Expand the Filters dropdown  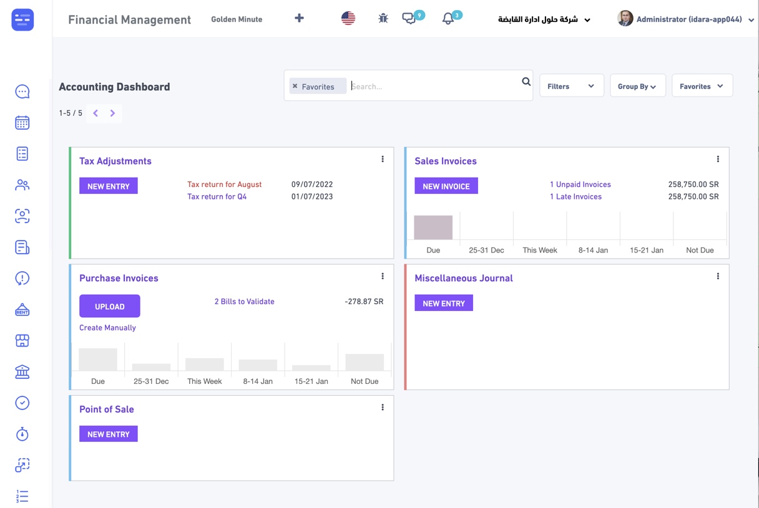click(x=570, y=86)
